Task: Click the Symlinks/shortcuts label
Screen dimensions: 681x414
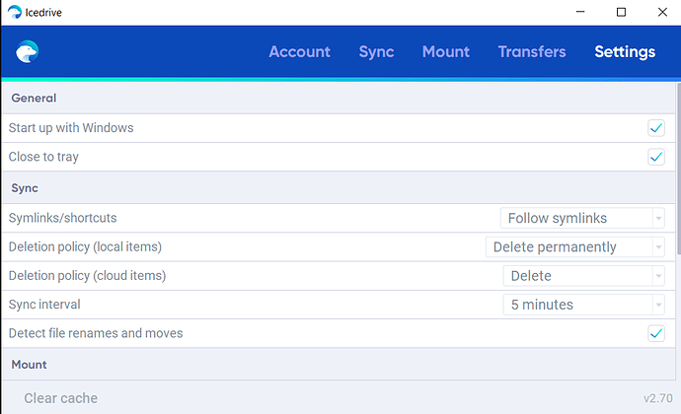Action: (62, 218)
